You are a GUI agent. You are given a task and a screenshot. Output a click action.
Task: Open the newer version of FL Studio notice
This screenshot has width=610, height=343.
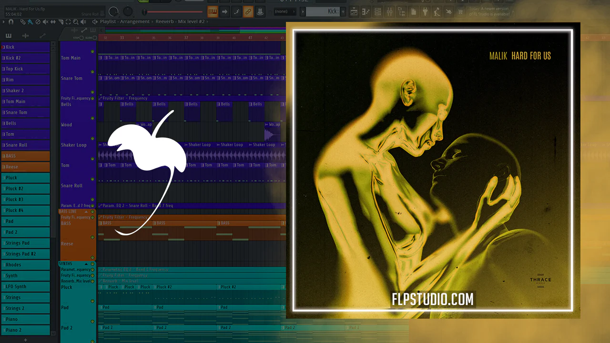tap(489, 11)
